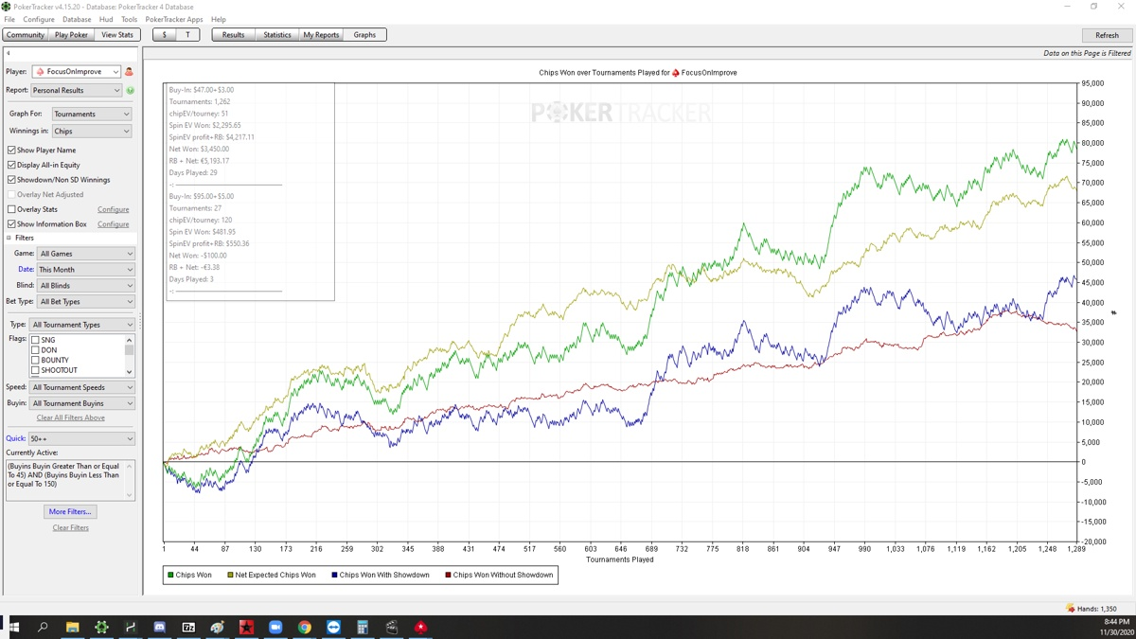
Task: Open the Database menu
Action: point(77,19)
